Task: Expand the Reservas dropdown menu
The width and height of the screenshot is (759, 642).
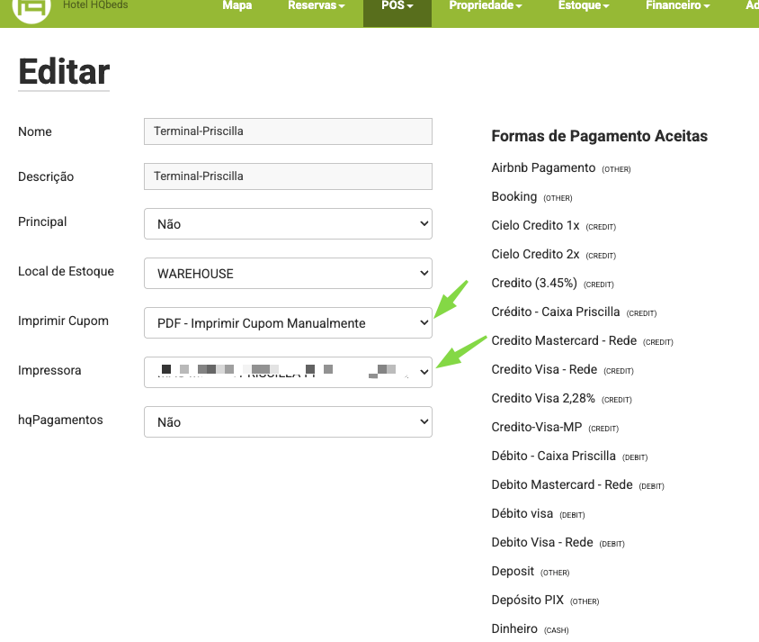Action: (316, 6)
